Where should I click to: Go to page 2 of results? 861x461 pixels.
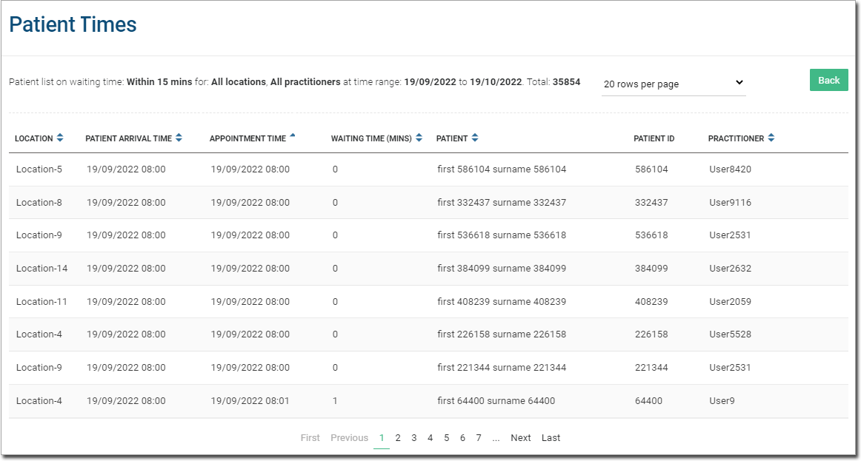coord(398,438)
